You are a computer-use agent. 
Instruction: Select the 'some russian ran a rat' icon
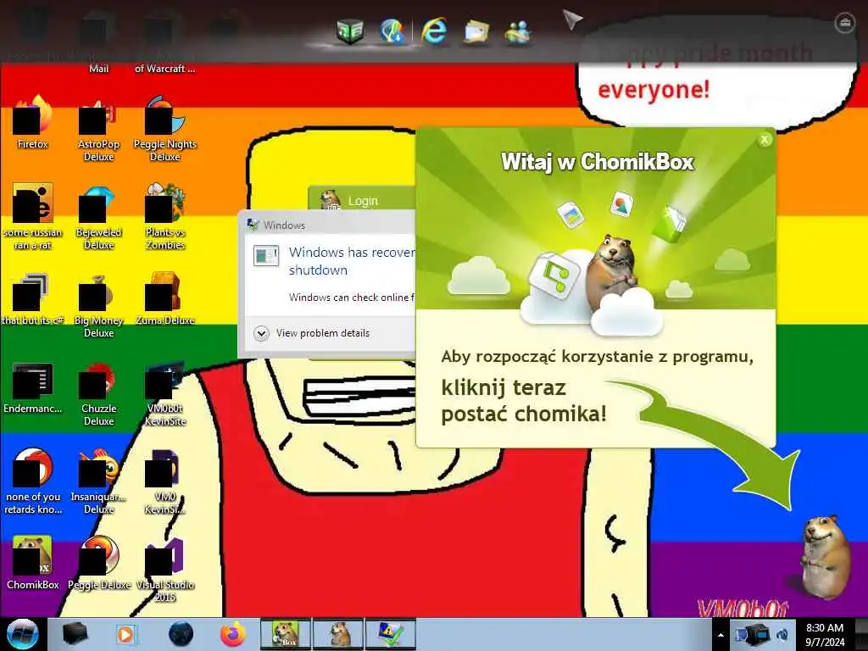pos(33,218)
